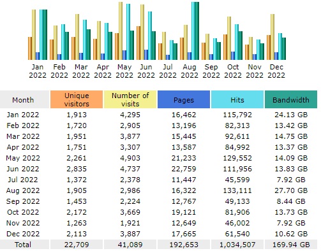Image resolution: width=321 pixels, height=251 pixels.
Task: Click unique visitors value 1,263
Action: pyautogui.click(x=77, y=223)
